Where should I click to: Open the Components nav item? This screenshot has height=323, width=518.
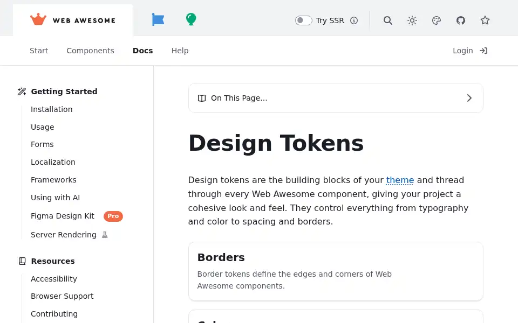(90, 51)
